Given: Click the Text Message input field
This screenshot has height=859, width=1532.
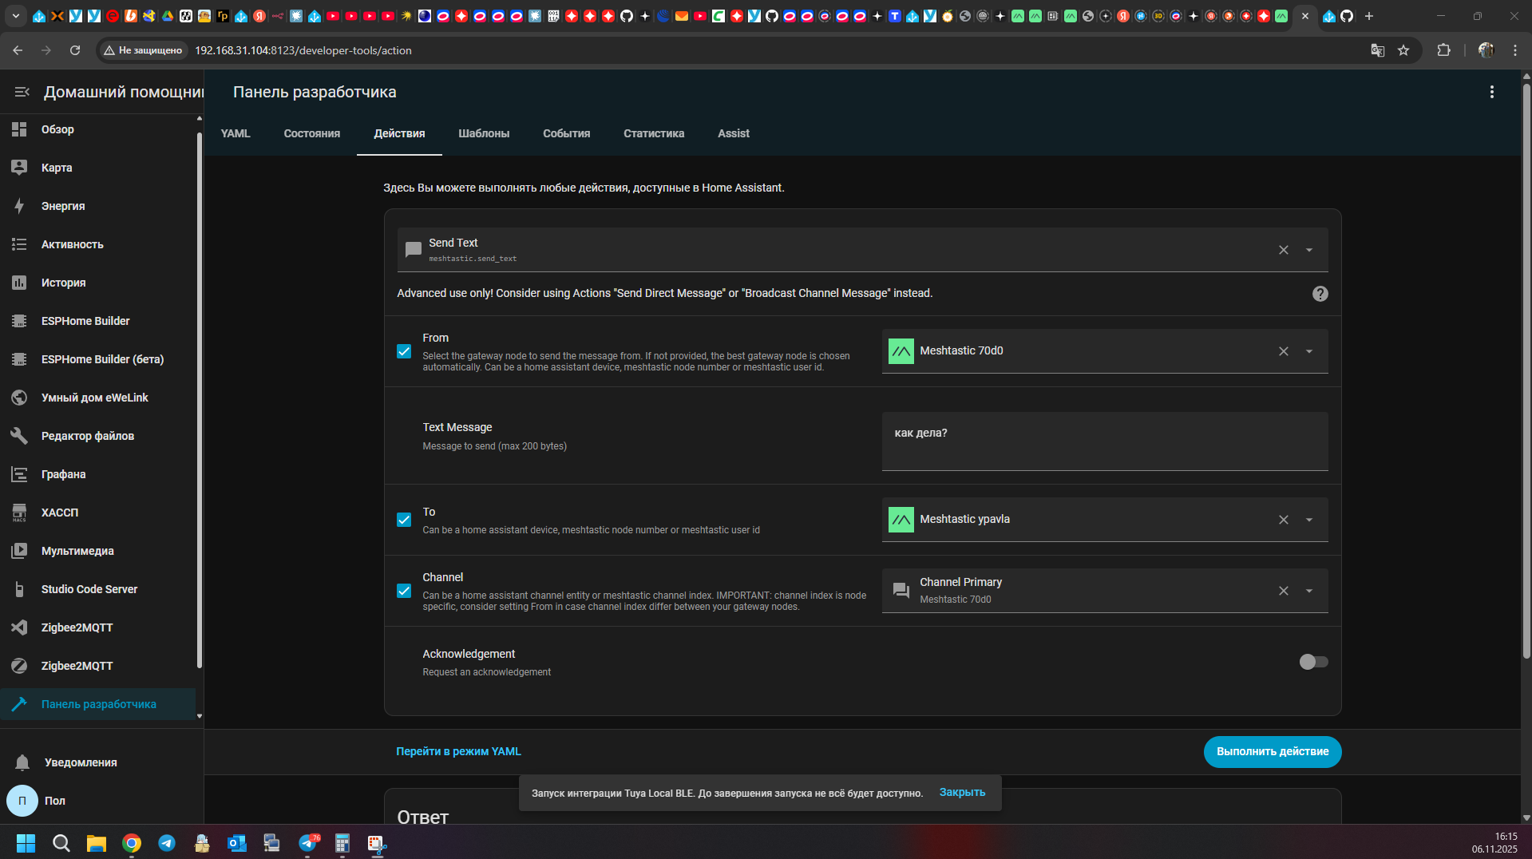Looking at the screenshot, I should point(1104,441).
